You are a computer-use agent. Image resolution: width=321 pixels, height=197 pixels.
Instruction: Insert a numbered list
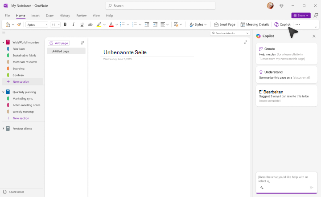(135, 24)
